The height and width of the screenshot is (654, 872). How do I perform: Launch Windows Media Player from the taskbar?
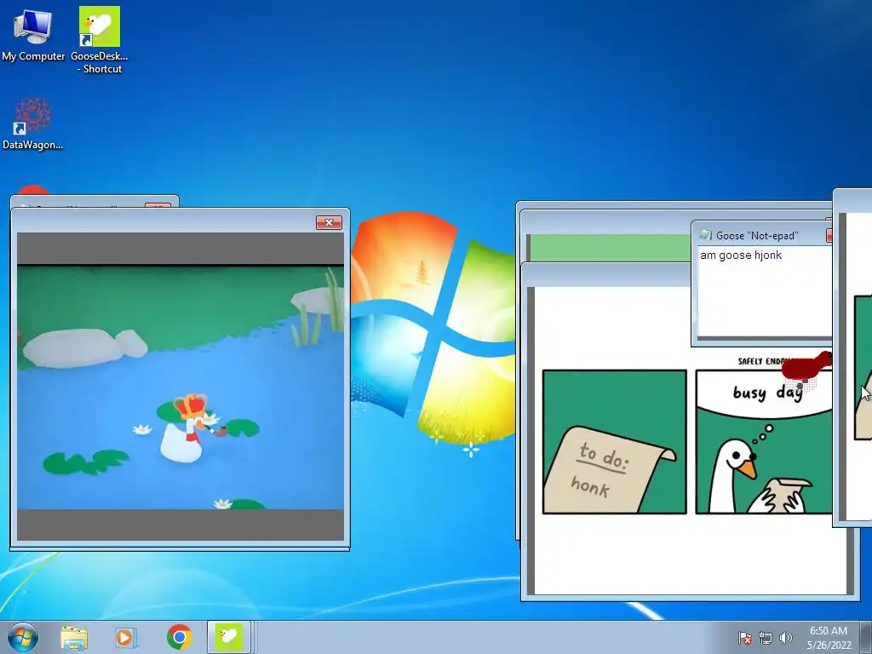tap(126, 637)
